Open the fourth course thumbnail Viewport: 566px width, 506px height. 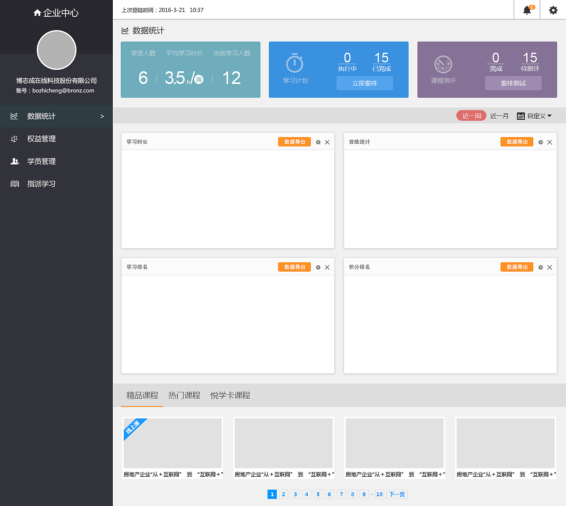coord(505,443)
